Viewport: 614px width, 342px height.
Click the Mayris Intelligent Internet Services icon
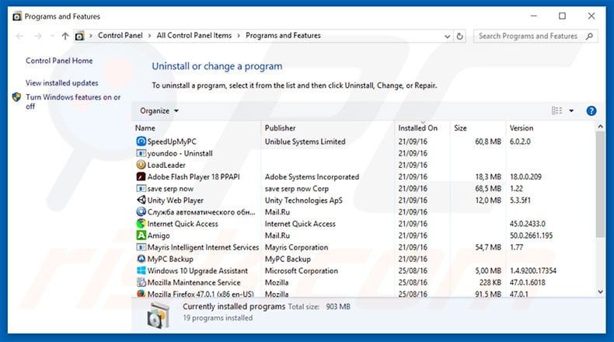point(141,247)
